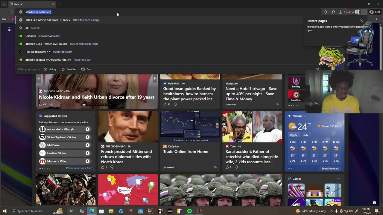
Task: Switch weather to Daily view
Action: coord(305,135)
